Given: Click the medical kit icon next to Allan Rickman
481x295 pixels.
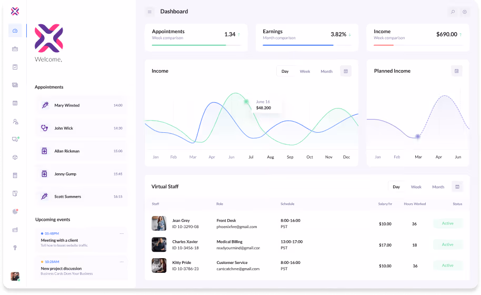Looking at the screenshot, I should pos(45,151).
